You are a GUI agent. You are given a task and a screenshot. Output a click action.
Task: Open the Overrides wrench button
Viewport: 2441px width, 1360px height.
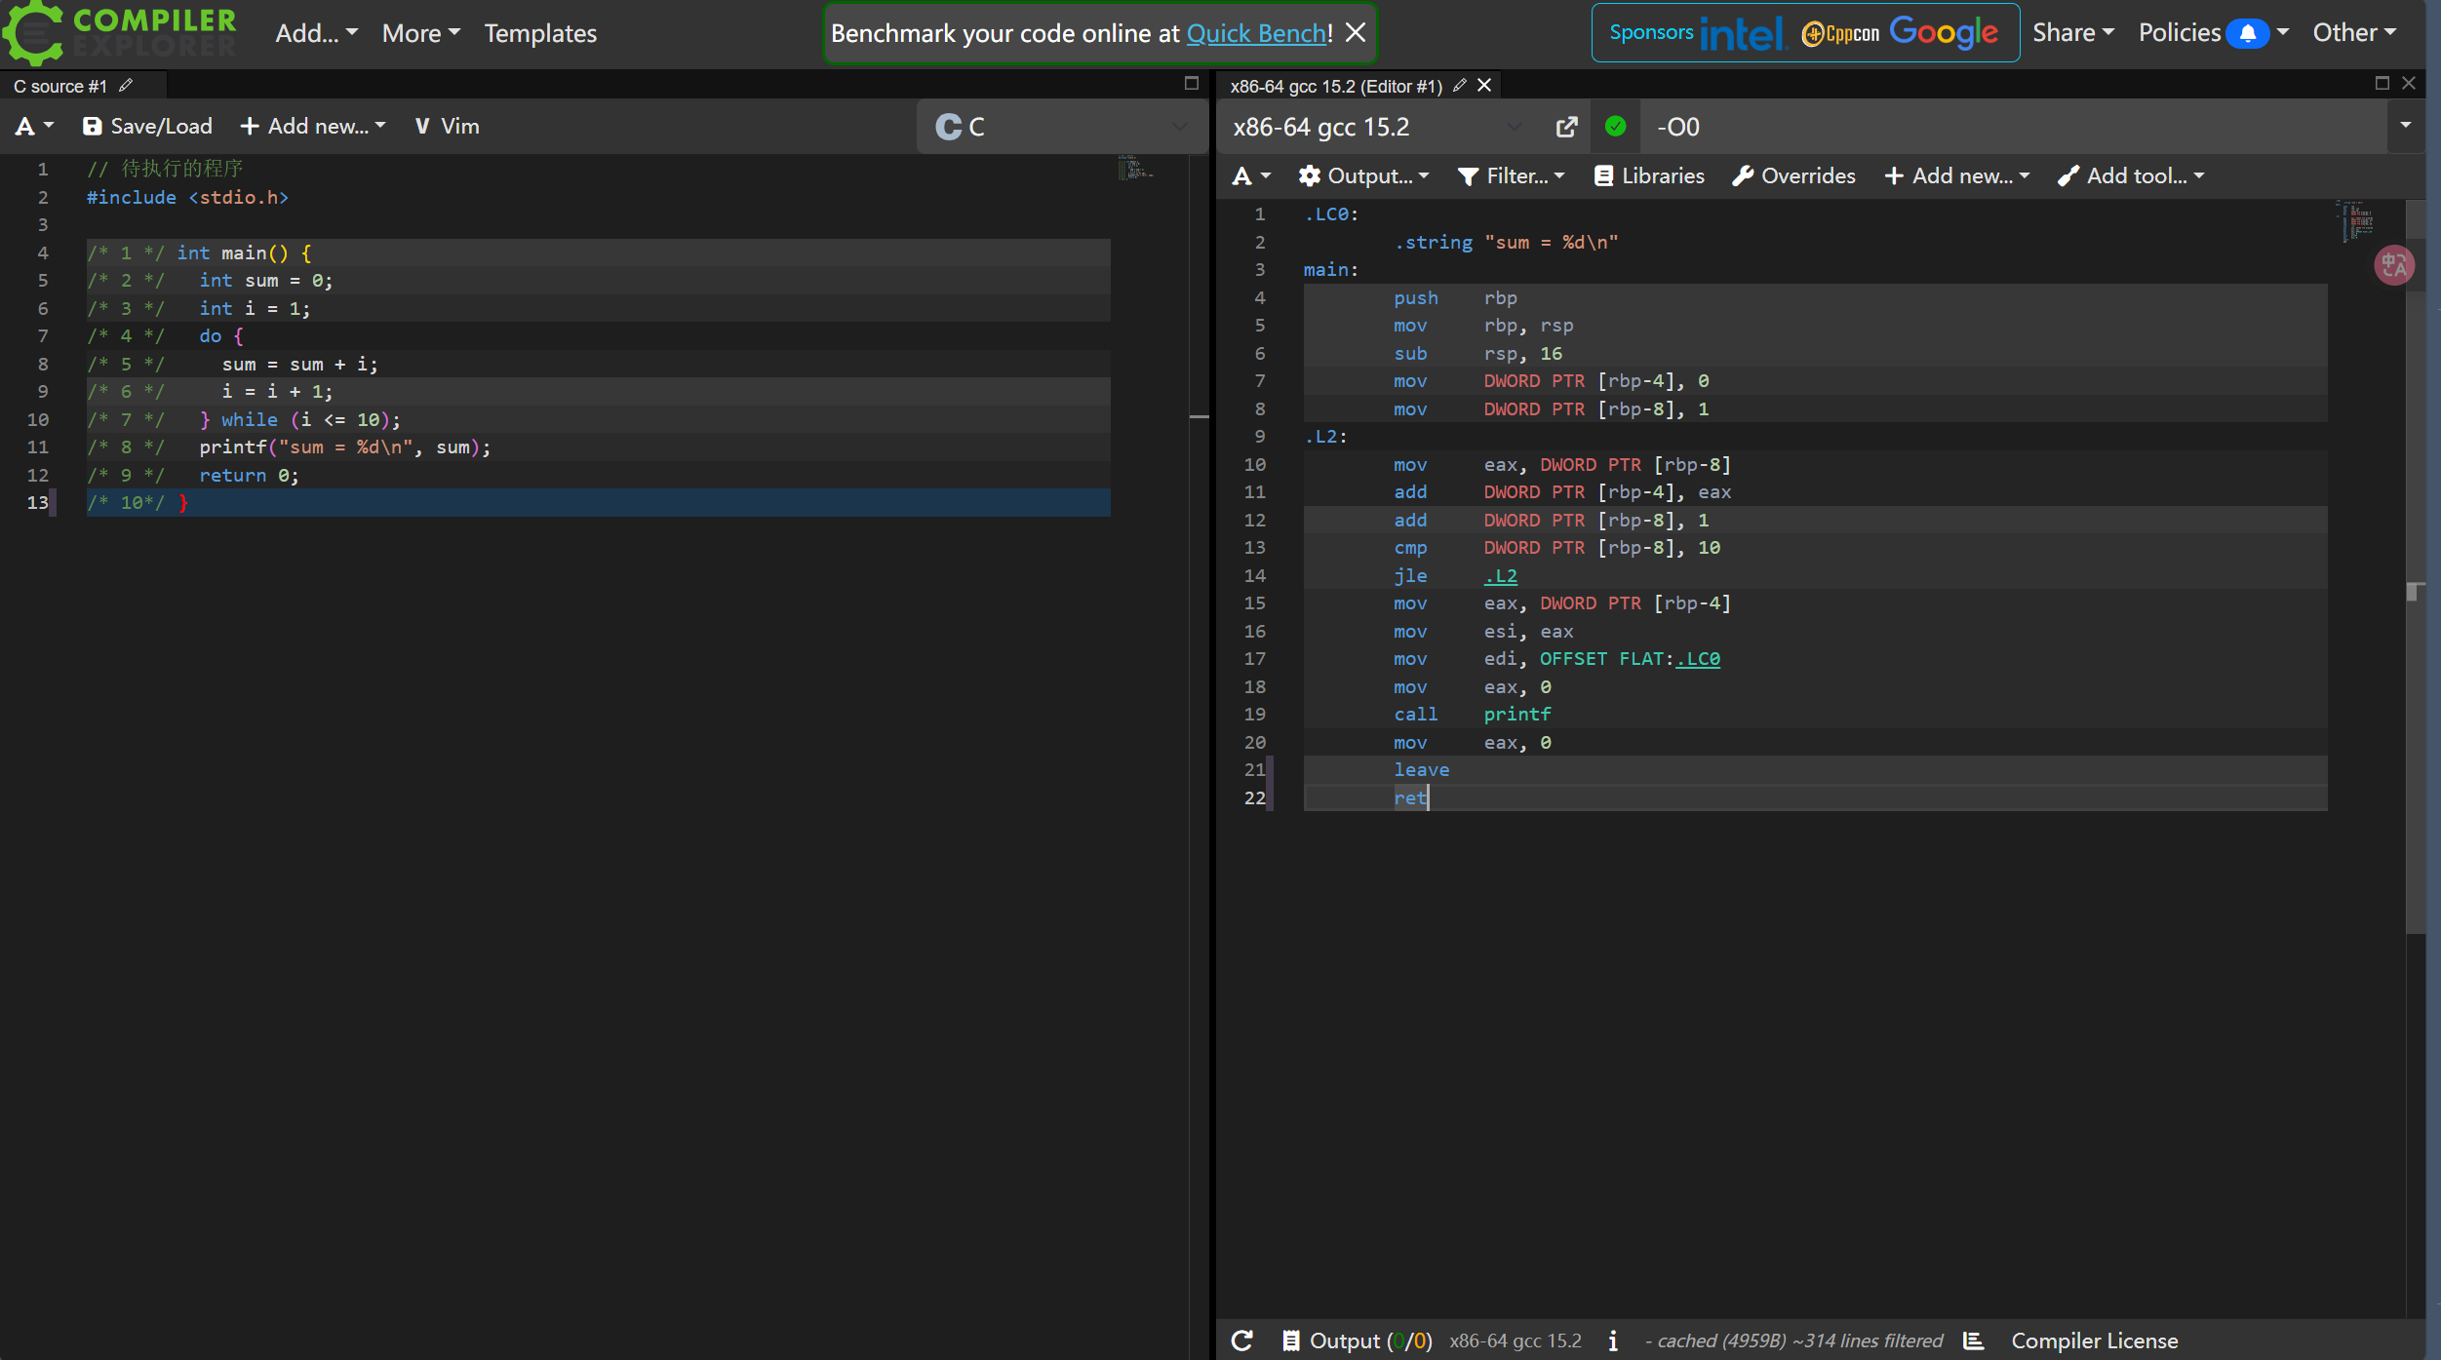1793,176
